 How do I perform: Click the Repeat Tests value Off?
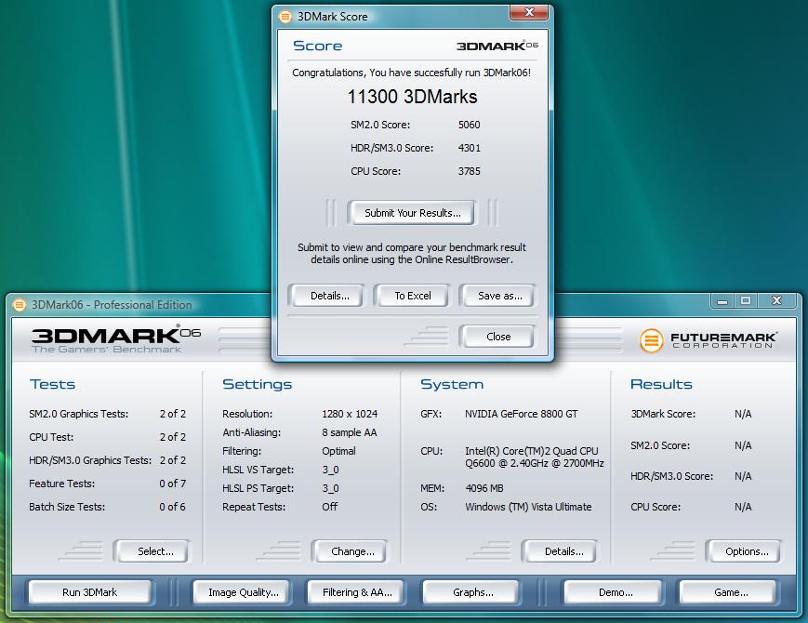[330, 507]
